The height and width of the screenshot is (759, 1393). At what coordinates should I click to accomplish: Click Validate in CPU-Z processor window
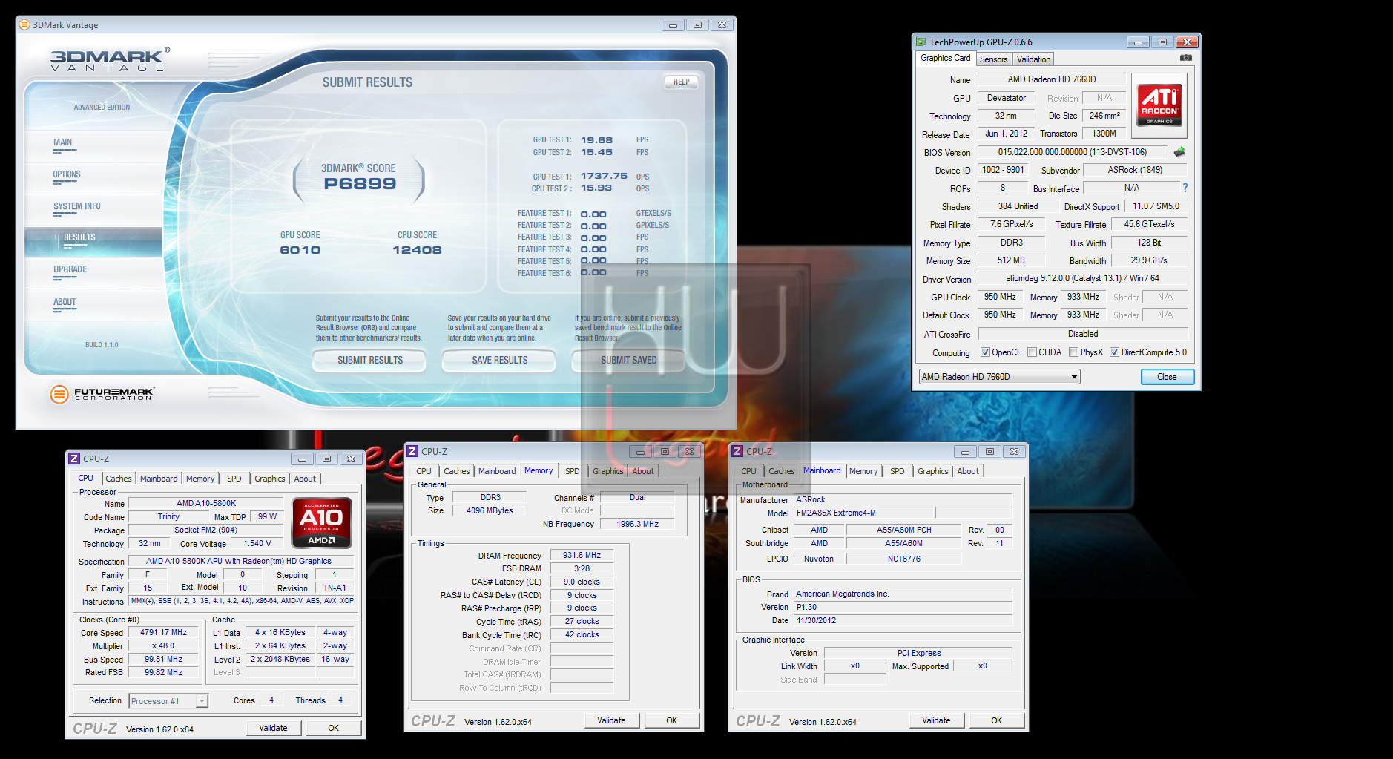point(273,728)
